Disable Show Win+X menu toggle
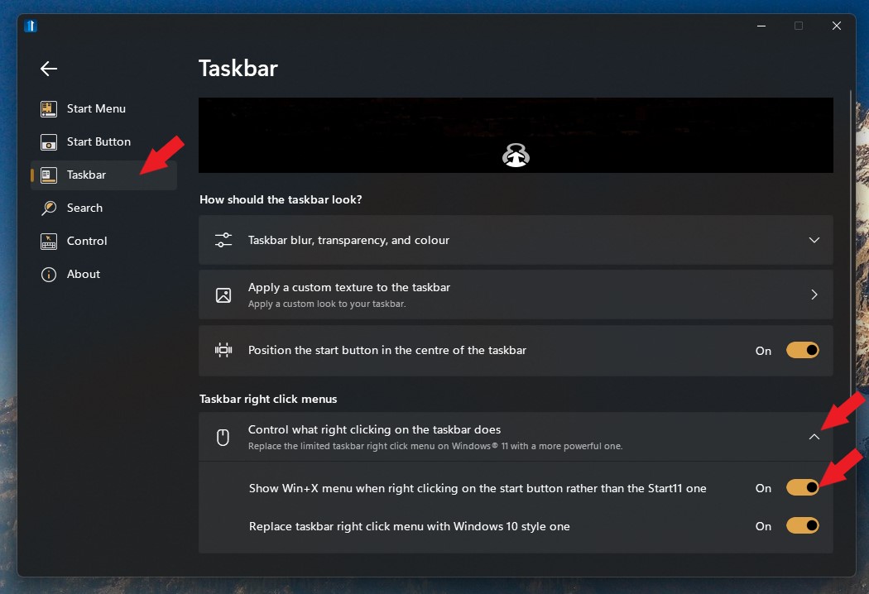The image size is (869, 594). click(x=802, y=487)
